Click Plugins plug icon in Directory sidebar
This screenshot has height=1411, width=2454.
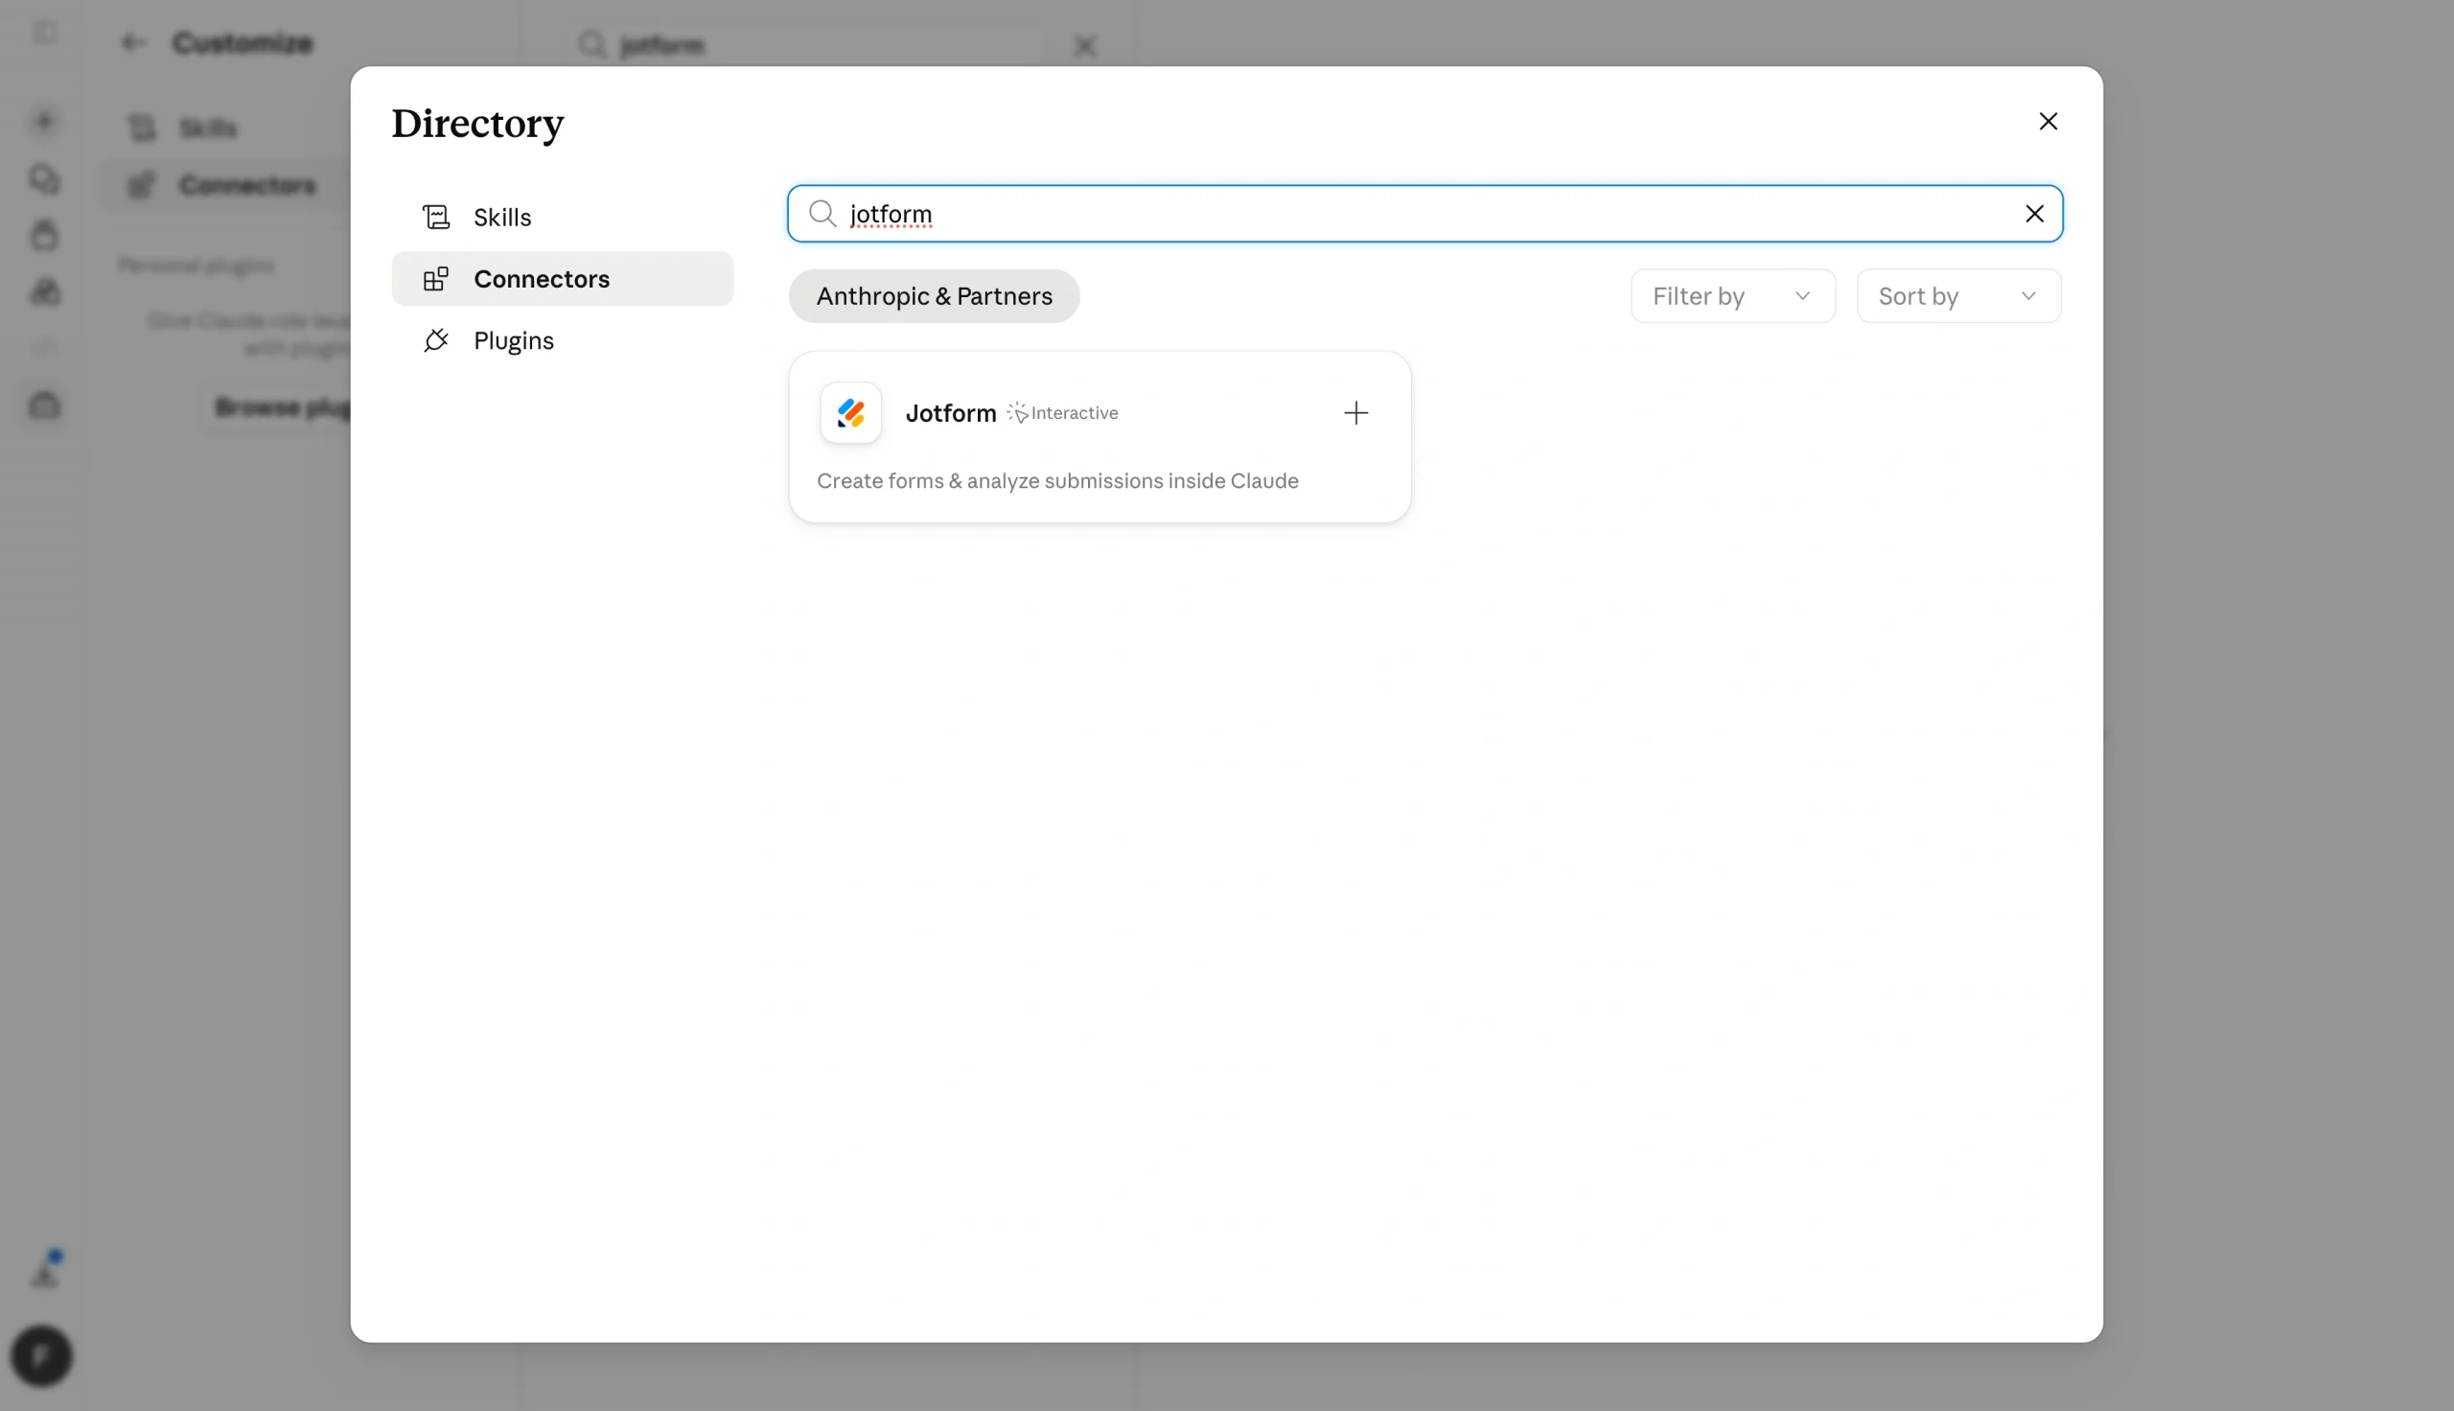pos(436,340)
